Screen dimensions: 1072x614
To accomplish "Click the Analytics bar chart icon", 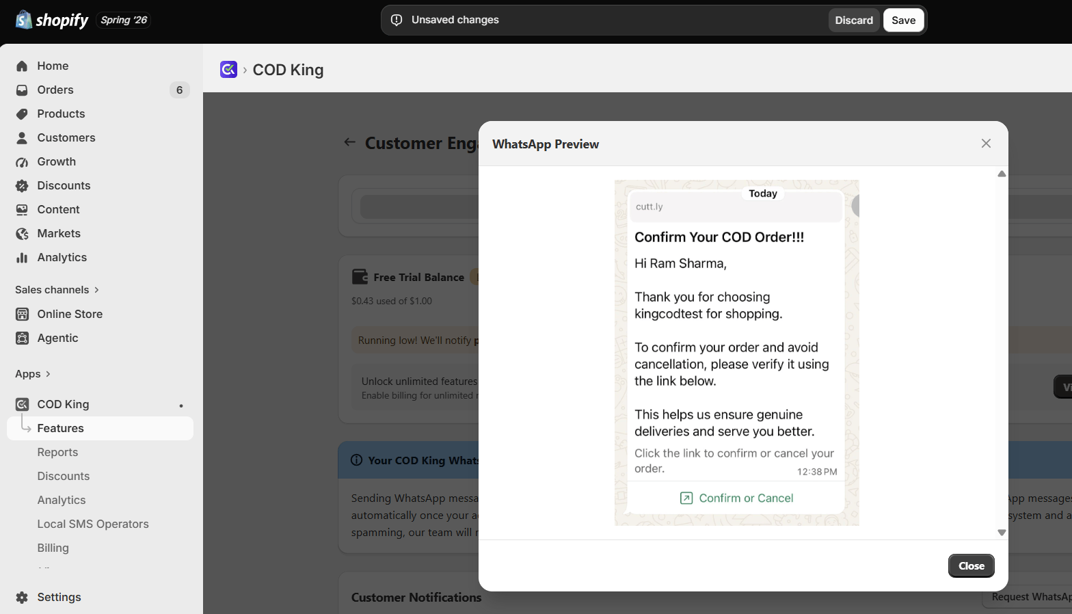I will click(22, 258).
